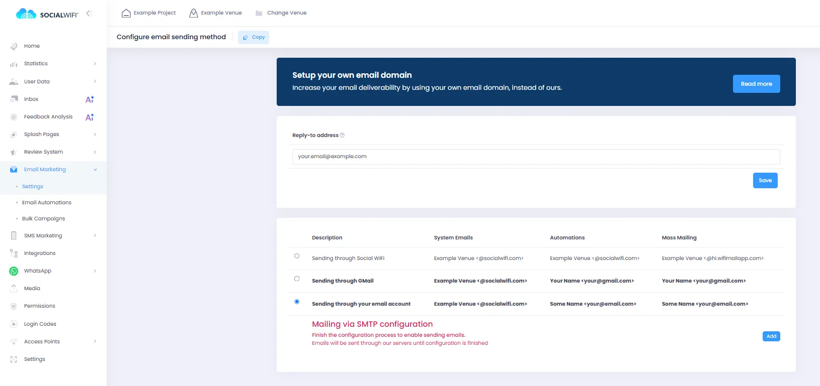Screen dimensions: 820x386
Task: Click the Home sidebar icon
Action: 14,46
